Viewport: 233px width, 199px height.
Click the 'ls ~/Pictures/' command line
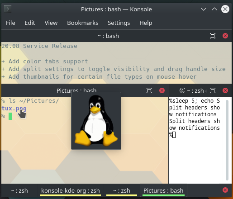click(30, 101)
